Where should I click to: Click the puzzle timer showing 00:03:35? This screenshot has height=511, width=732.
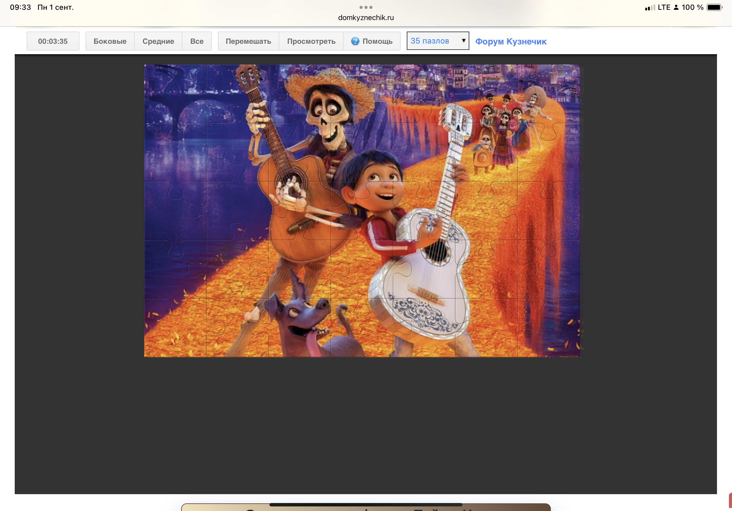pos(53,41)
